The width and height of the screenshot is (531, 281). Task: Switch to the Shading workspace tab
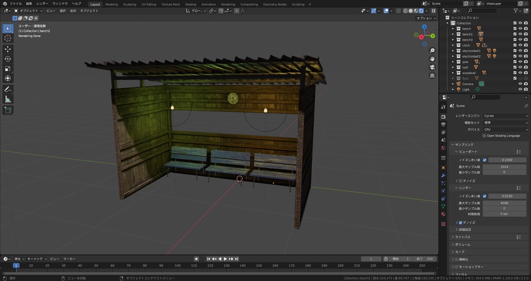[x=190, y=4]
